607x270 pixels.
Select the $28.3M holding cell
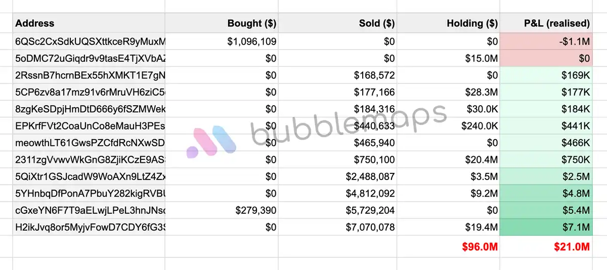tap(449, 92)
